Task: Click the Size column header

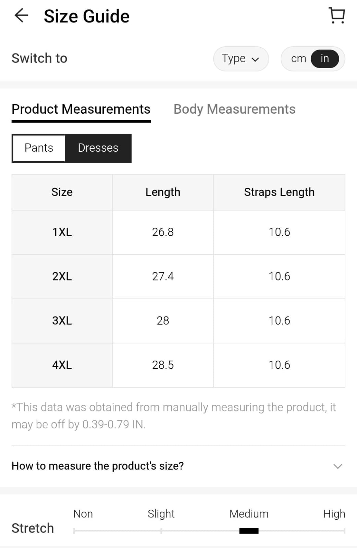Action: pyautogui.click(x=62, y=192)
